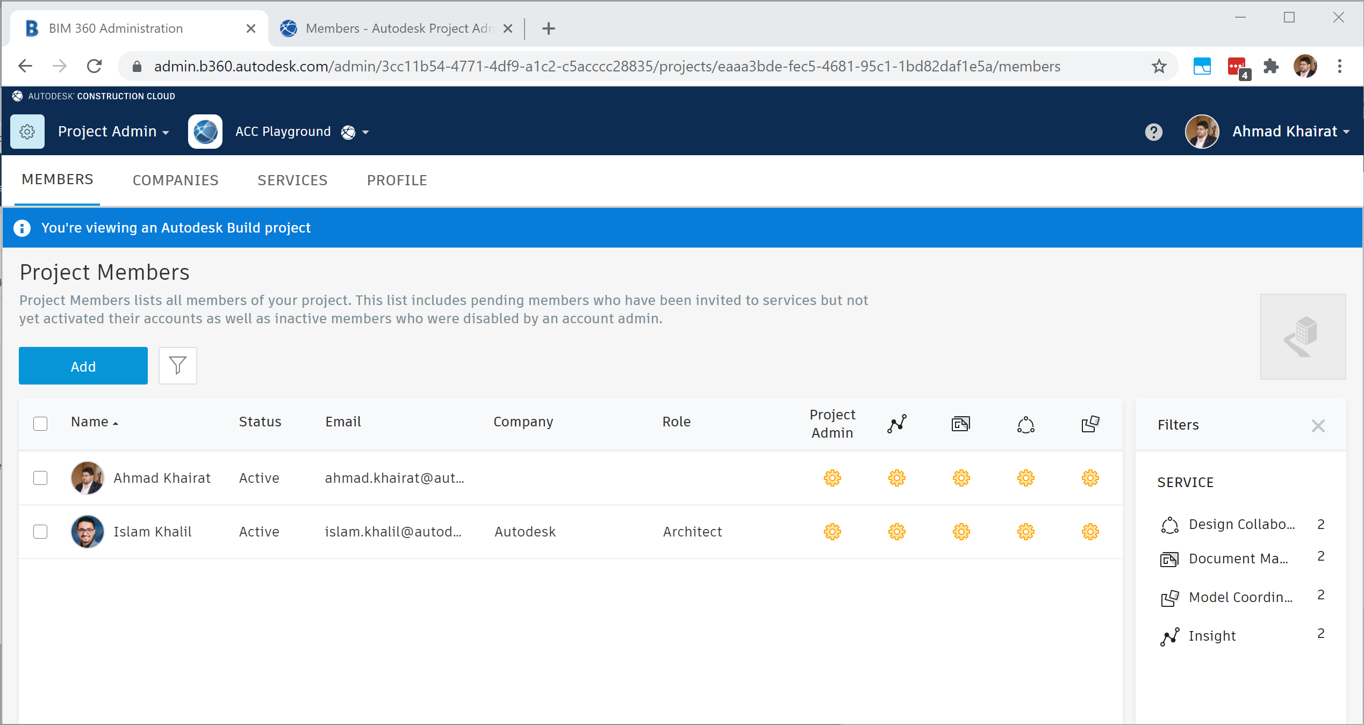Switch to the SERVICES tab
This screenshot has width=1364, height=725.
click(x=292, y=180)
